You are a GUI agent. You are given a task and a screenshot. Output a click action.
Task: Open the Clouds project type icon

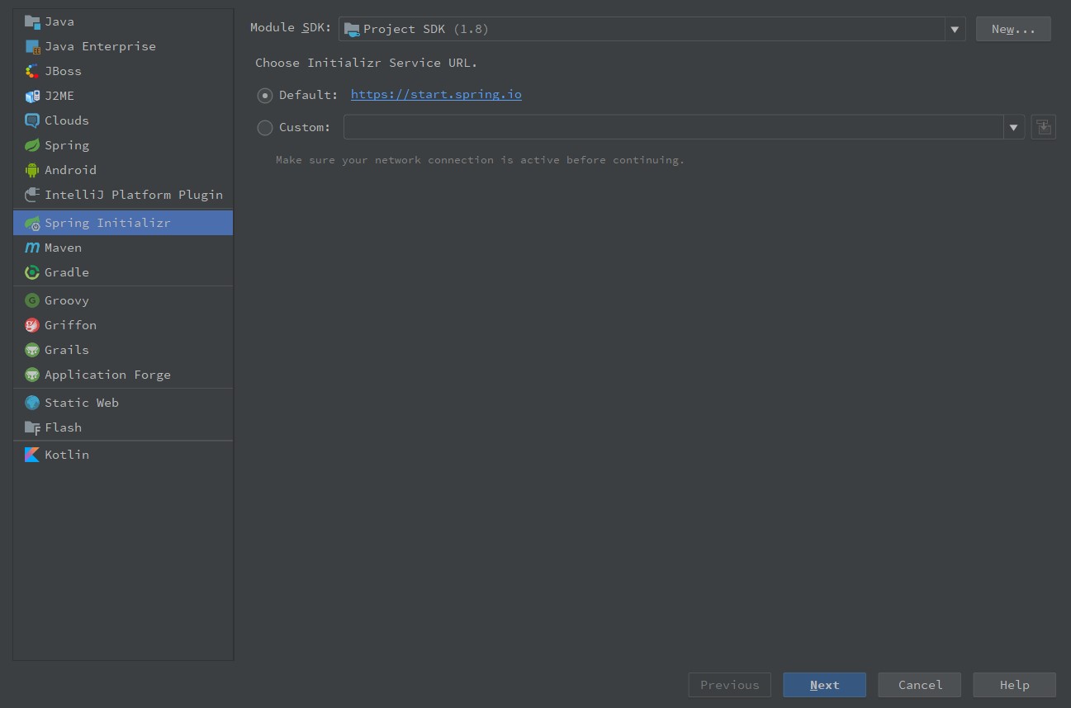pos(32,120)
